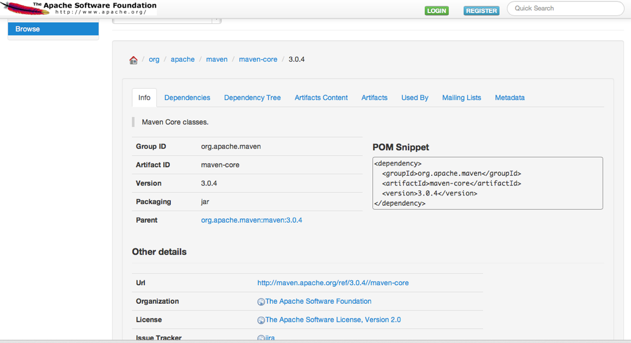Click the icon next to the jira link
The image size is (631, 343).
[x=261, y=338]
